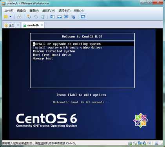Click the hard disk status bar icon
Image resolution: width=165 pixels, height=147 pixels.
click(x=130, y=143)
